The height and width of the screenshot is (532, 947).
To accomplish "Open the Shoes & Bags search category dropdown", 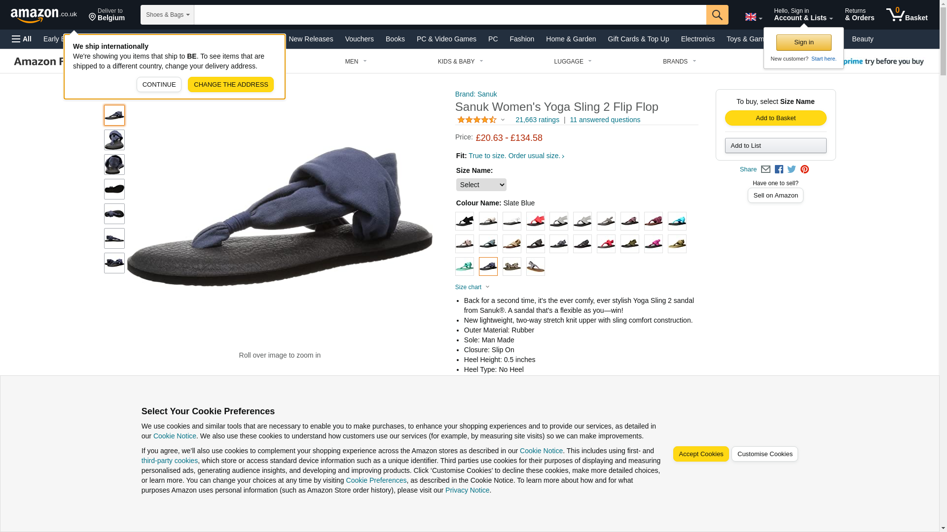I will [167, 15].
